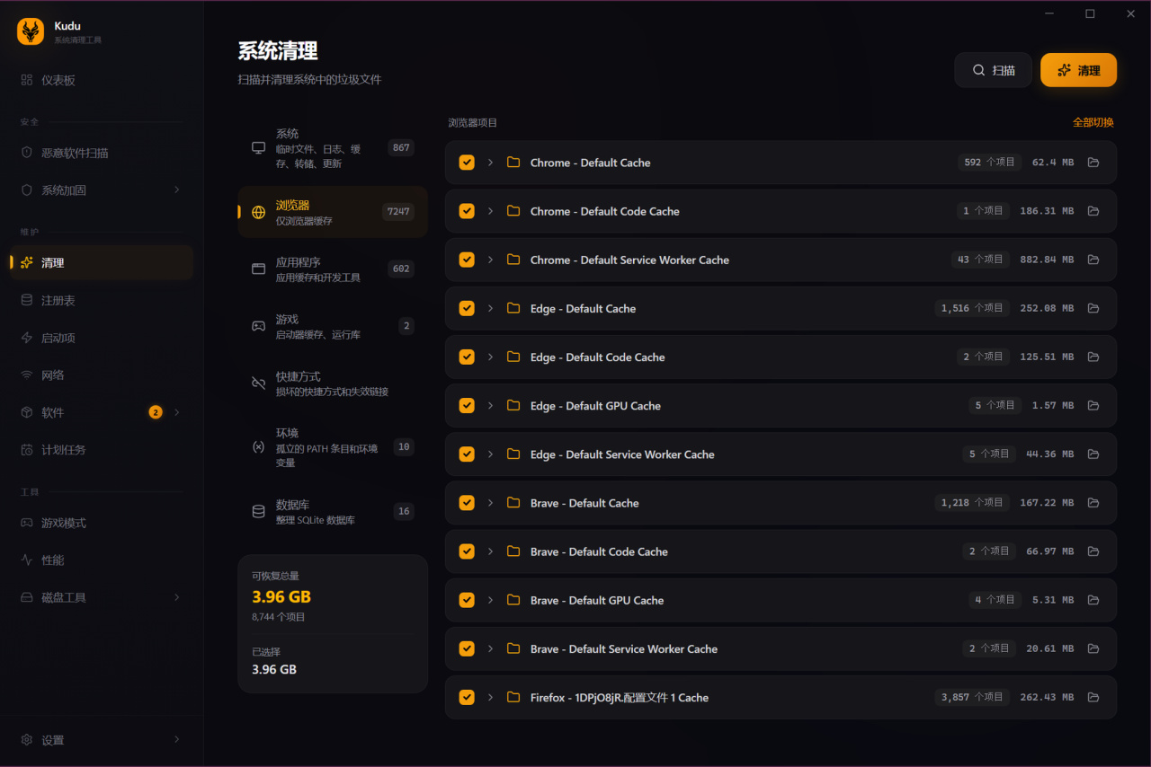Image resolution: width=1151 pixels, height=767 pixels.
Task: Uncheck Brave - Default Cache checkbox
Action: (467, 503)
